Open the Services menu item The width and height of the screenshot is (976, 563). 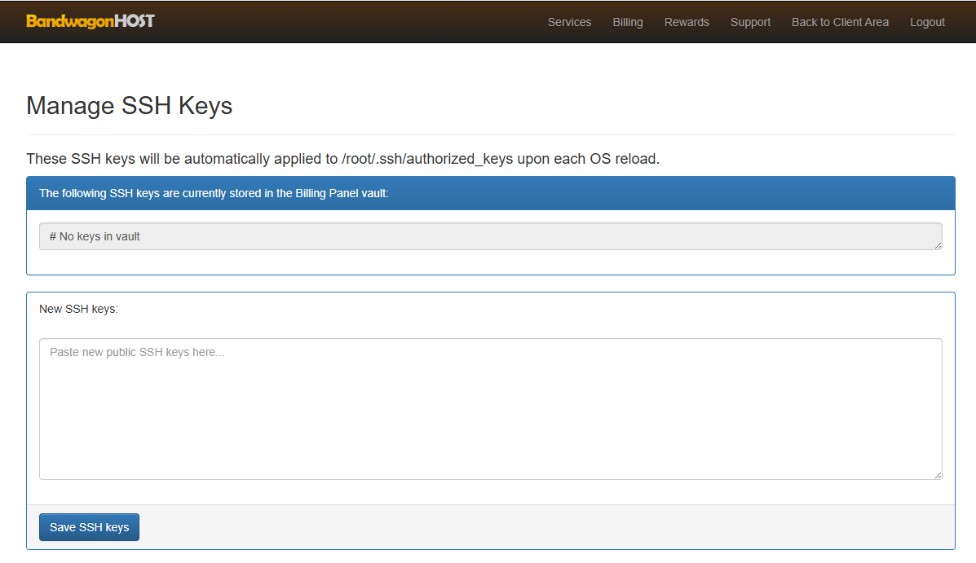[x=569, y=22]
